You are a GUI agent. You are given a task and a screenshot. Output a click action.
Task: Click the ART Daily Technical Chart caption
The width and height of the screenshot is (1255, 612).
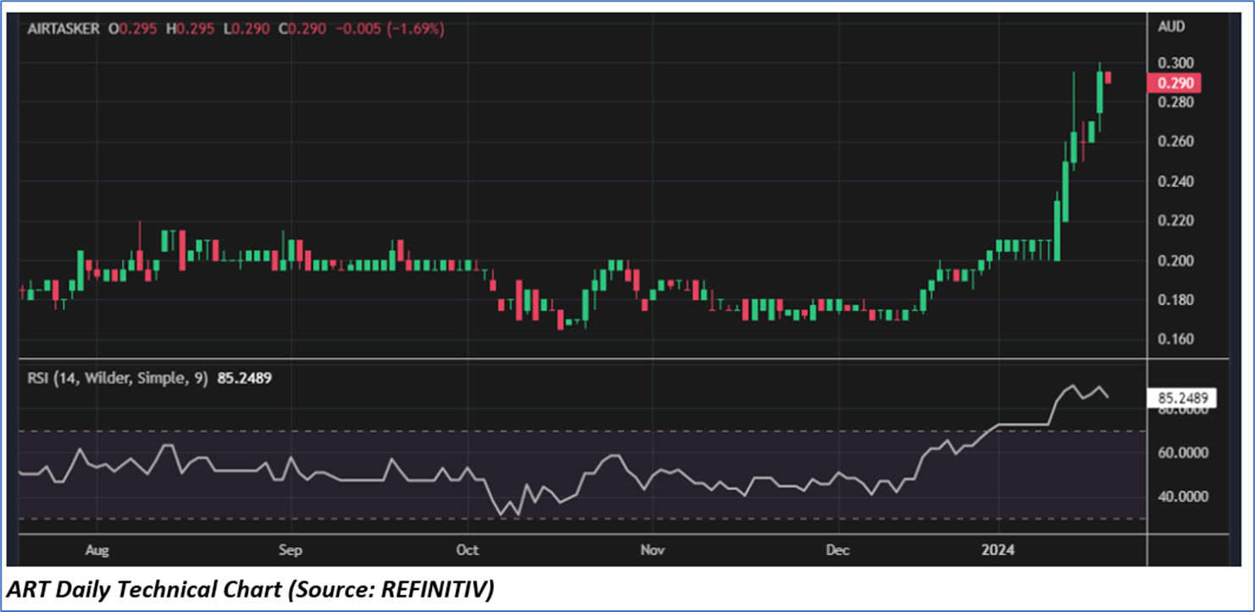[250, 590]
